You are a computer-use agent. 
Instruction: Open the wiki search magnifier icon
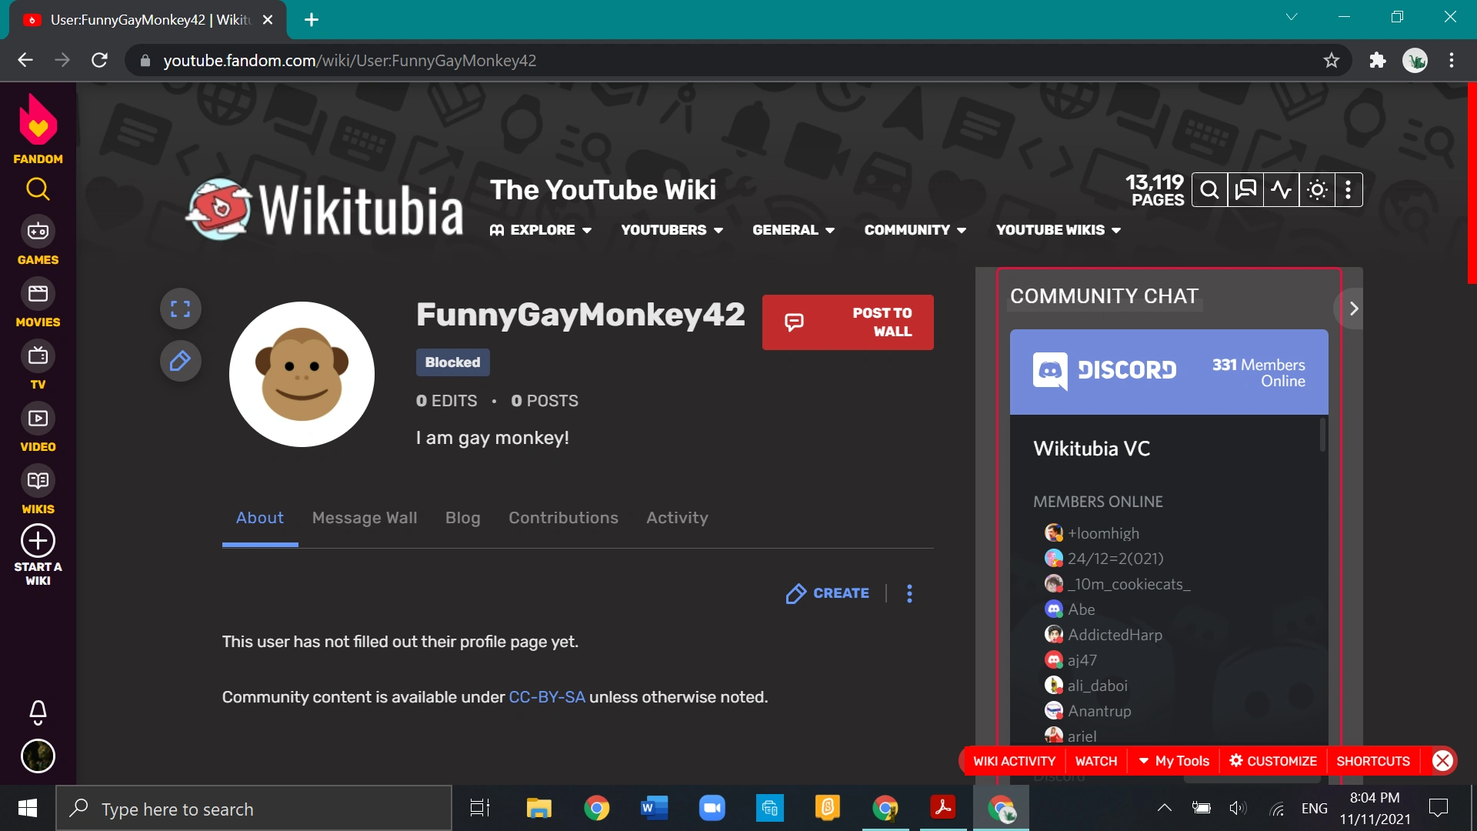1209,190
